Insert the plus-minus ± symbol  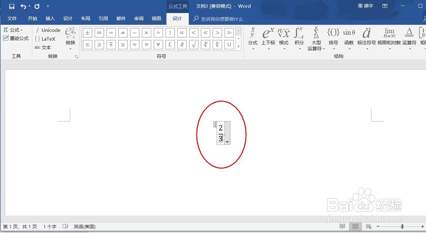point(87,33)
